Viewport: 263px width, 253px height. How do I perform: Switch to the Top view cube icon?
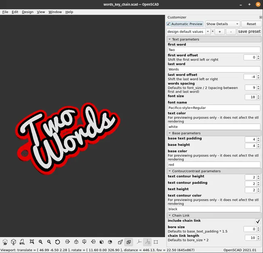76,242
